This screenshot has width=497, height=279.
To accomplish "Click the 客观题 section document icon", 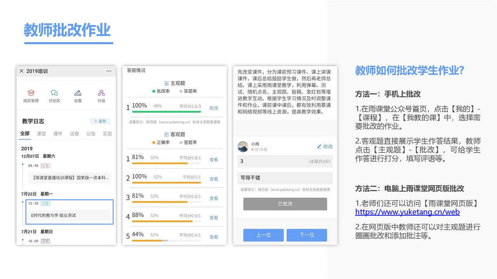I will (166, 135).
